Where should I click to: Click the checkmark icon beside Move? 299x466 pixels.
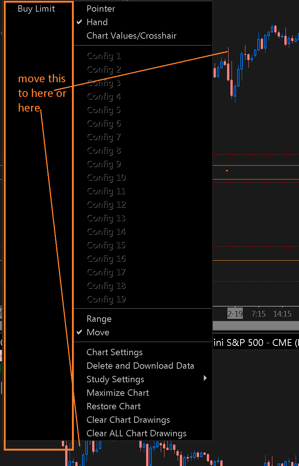coord(79,332)
